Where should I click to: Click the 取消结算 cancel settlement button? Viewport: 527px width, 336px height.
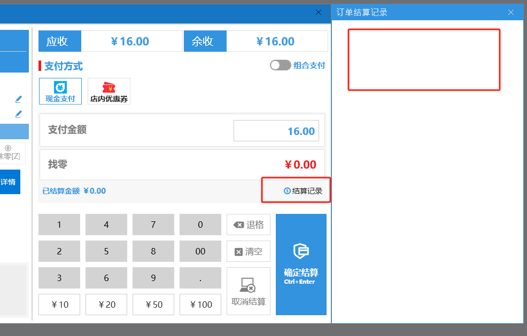click(248, 291)
